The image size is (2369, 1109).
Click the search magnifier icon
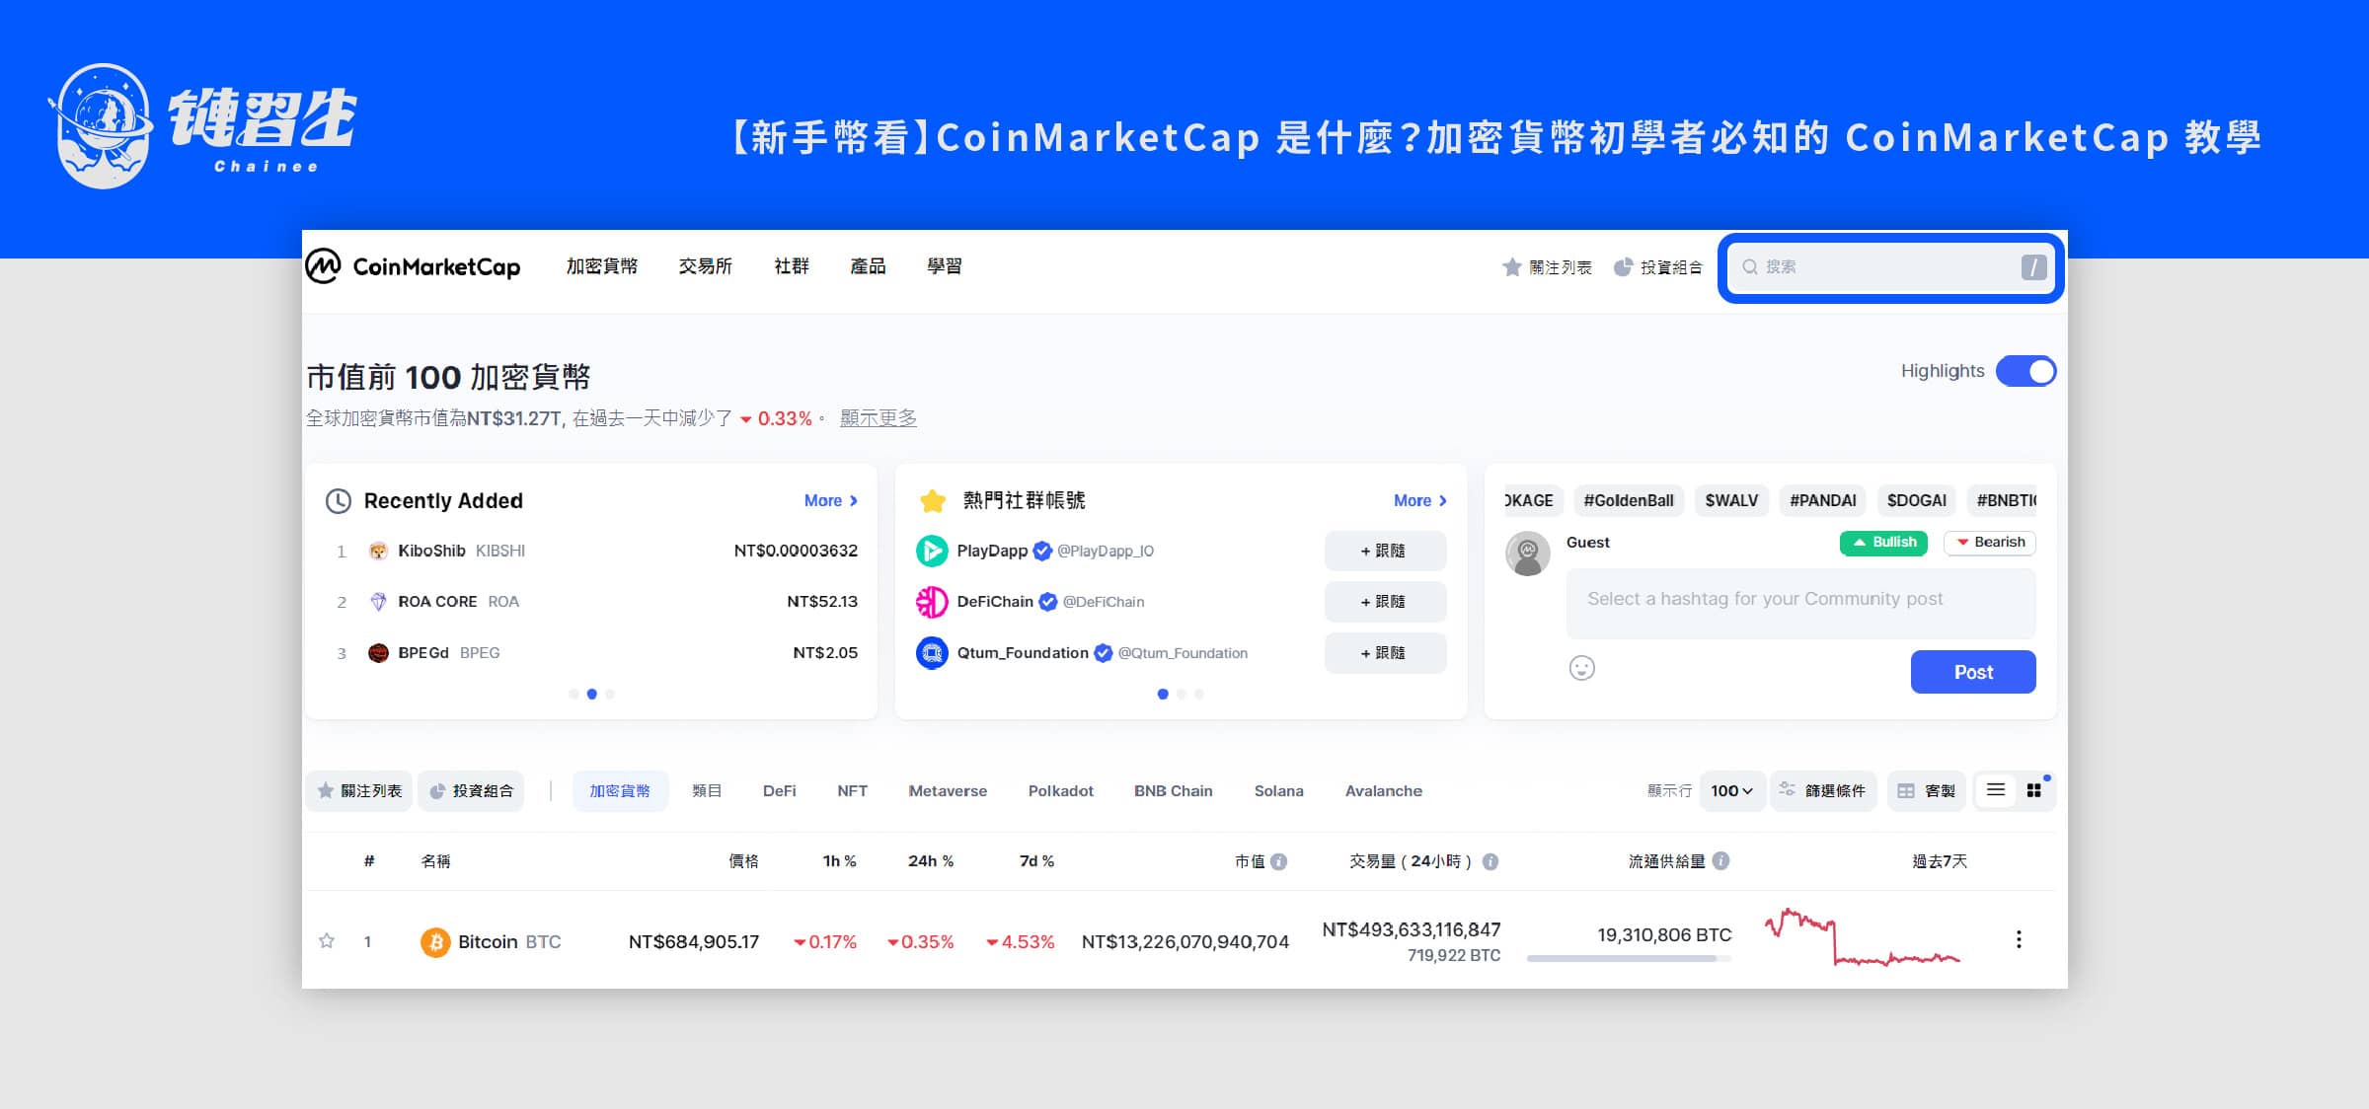tap(1749, 267)
